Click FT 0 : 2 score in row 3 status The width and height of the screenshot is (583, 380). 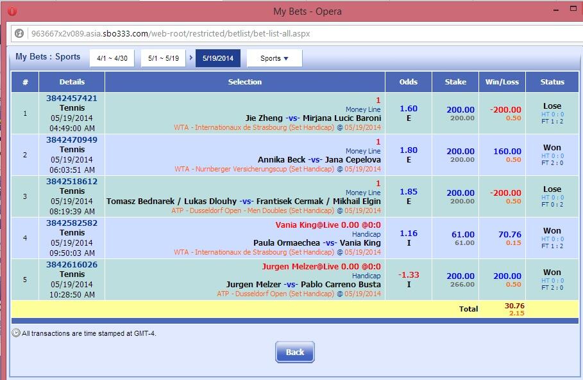pos(552,204)
